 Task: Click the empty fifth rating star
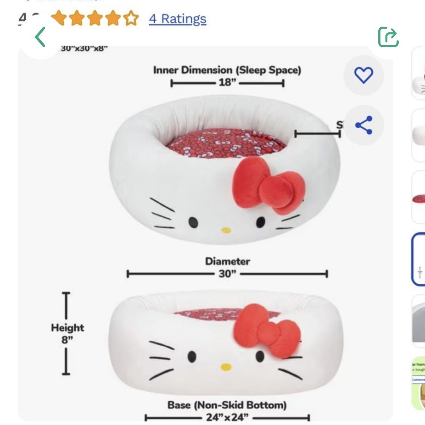[131, 18]
